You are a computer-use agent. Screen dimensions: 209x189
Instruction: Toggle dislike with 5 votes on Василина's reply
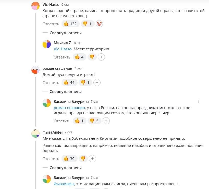tap(94, 121)
